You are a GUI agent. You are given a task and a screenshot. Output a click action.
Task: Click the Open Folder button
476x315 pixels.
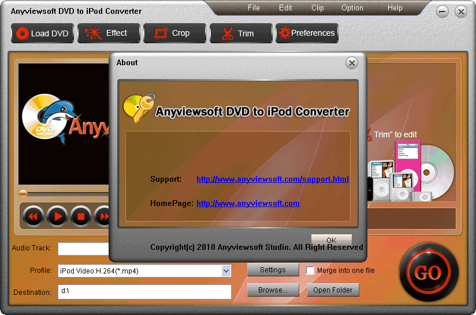(x=333, y=290)
